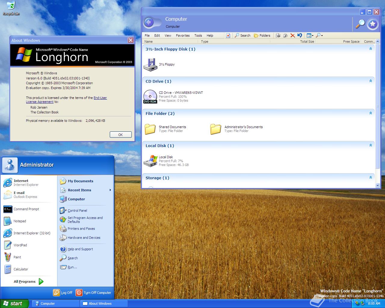Open Hardware and Devices
The width and height of the screenshot is (385, 308).
pyautogui.click(x=85, y=238)
